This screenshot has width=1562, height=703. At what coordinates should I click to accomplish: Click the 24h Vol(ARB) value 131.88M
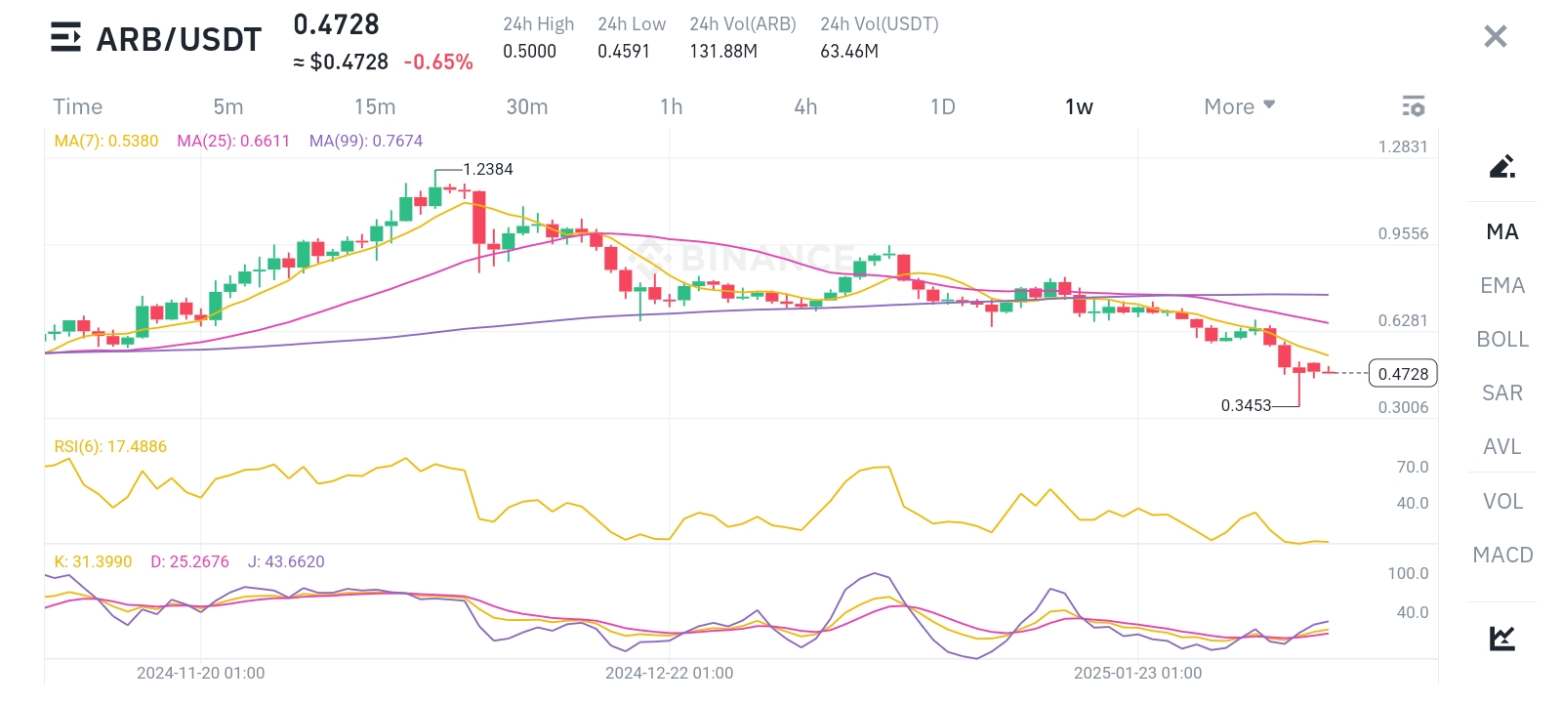[723, 51]
